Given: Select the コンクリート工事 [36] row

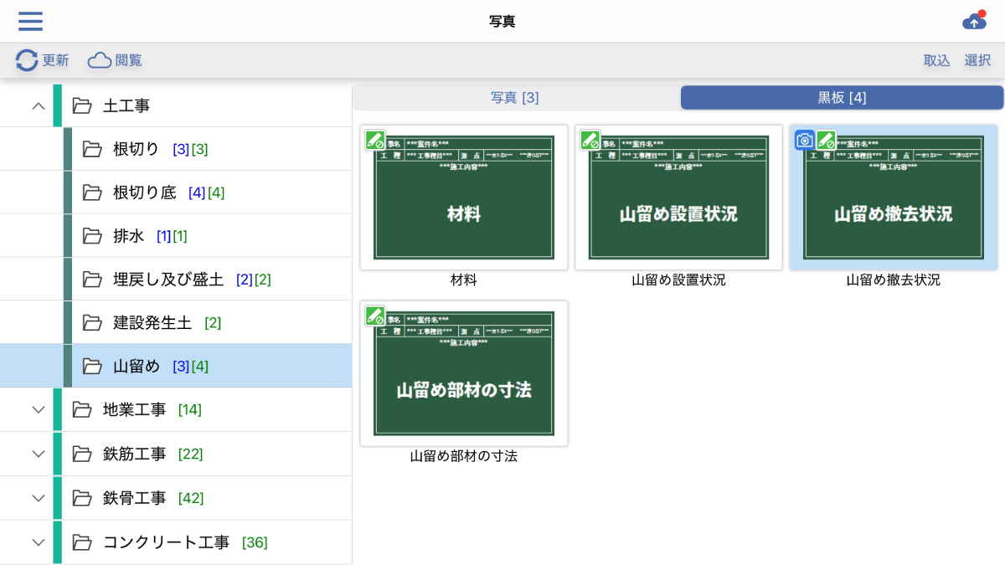Looking at the screenshot, I should pyautogui.click(x=176, y=542).
